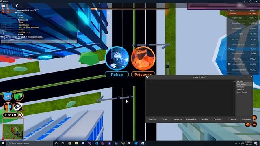
Task: Open the police car garage icon
Action: click(18, 107)
